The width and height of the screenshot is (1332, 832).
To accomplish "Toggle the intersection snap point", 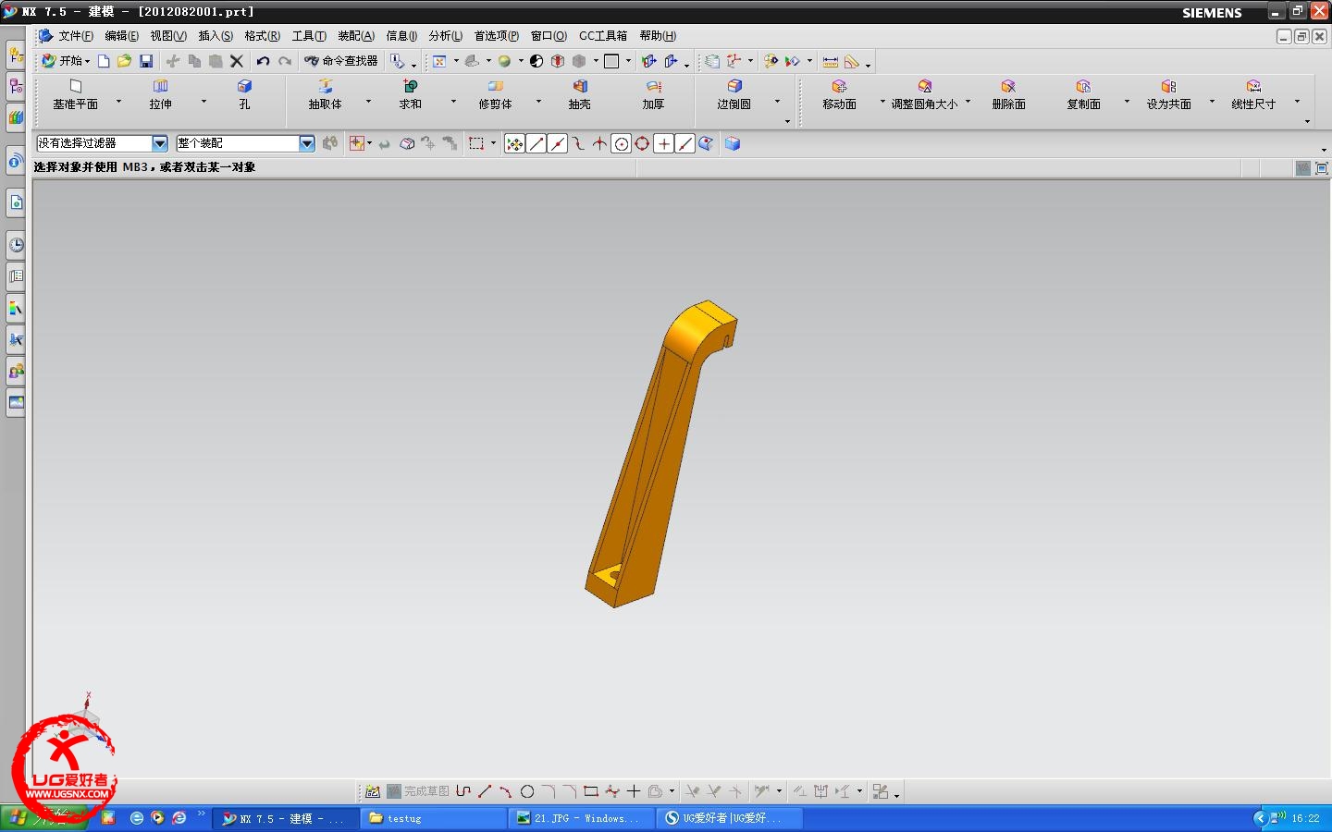I will pyautogui.click(x=600, y=143).
